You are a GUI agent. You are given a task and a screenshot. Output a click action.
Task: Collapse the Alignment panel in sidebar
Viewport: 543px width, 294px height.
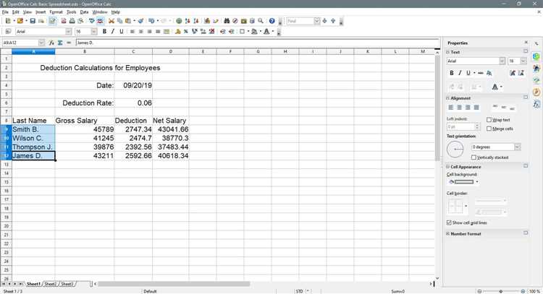(x=447, y=98)
